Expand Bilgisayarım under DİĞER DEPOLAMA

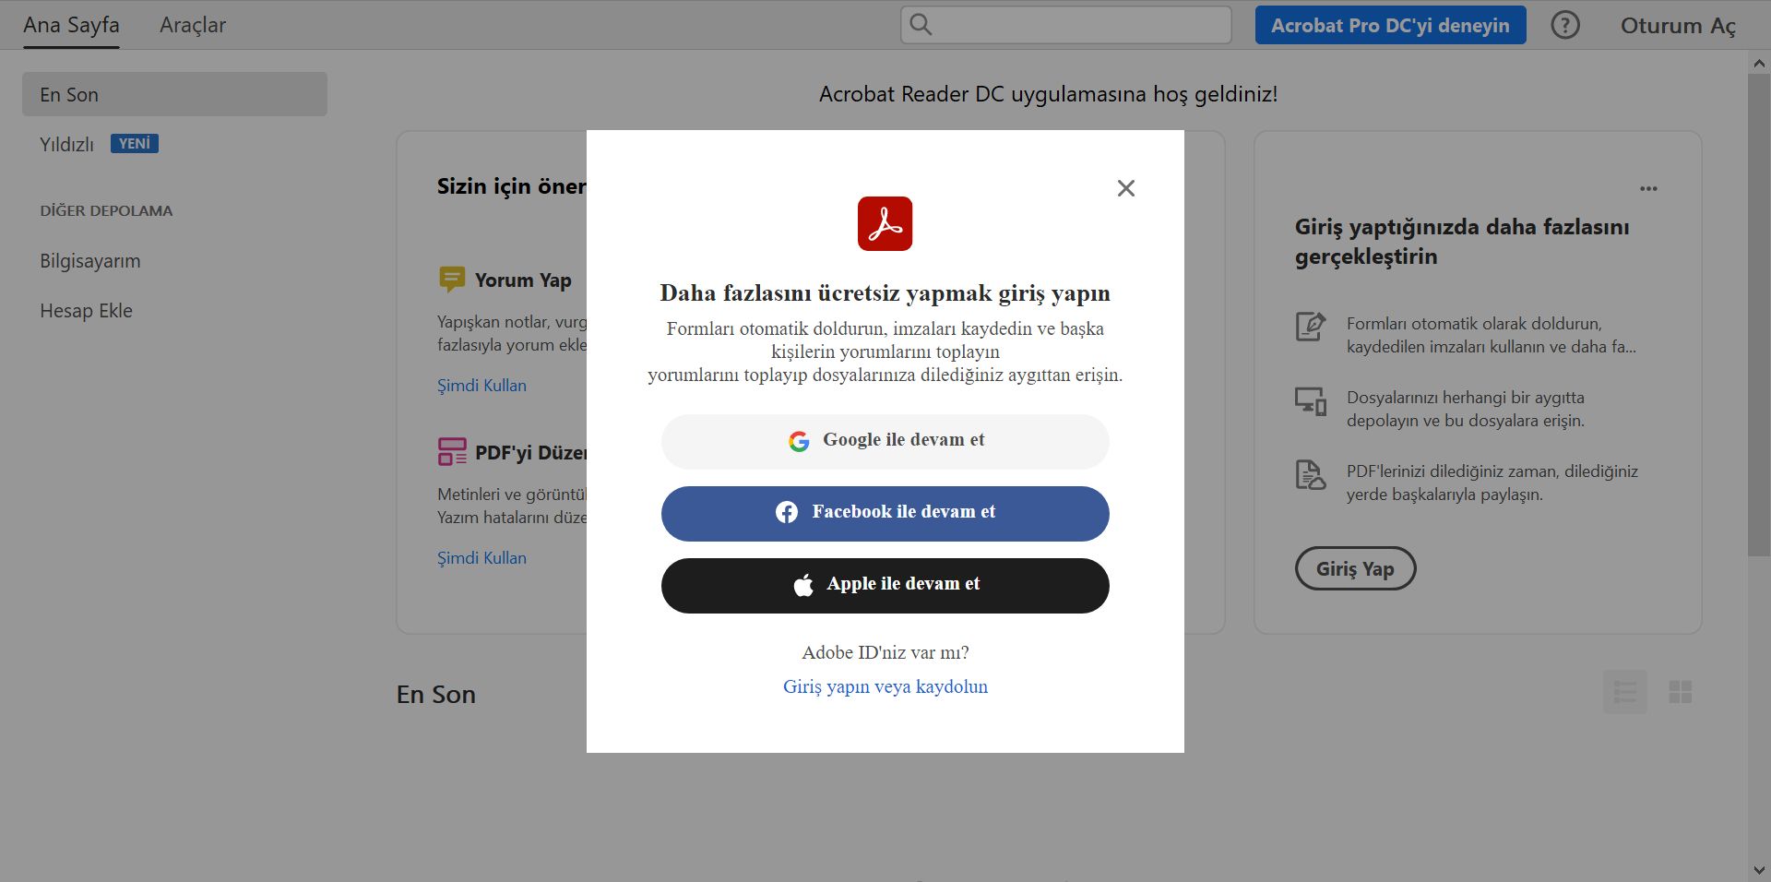pos(89,260)
